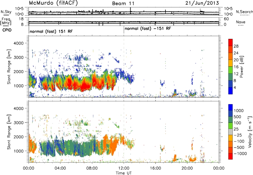
Task: Click the Slant Range label of velocity panel
Action: click(x=9, y=132)
